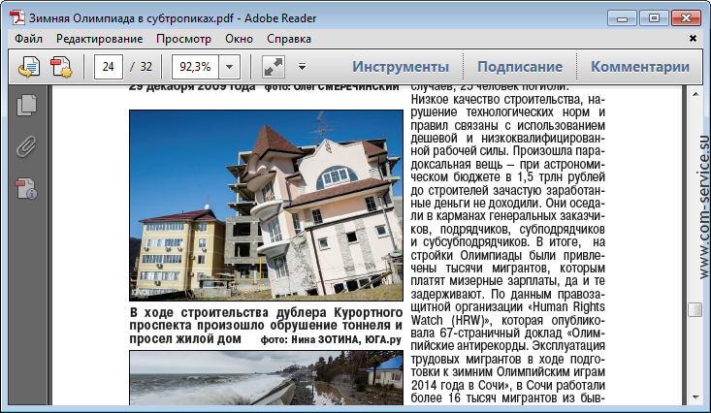Open the document info sidebar icon
711x413 pixels.
point(26,188)
